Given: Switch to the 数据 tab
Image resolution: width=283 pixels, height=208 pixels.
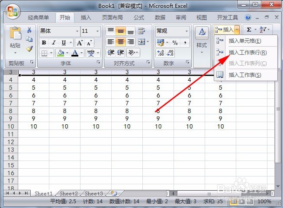Looking at the screenshot, I should tap(160, 17).
